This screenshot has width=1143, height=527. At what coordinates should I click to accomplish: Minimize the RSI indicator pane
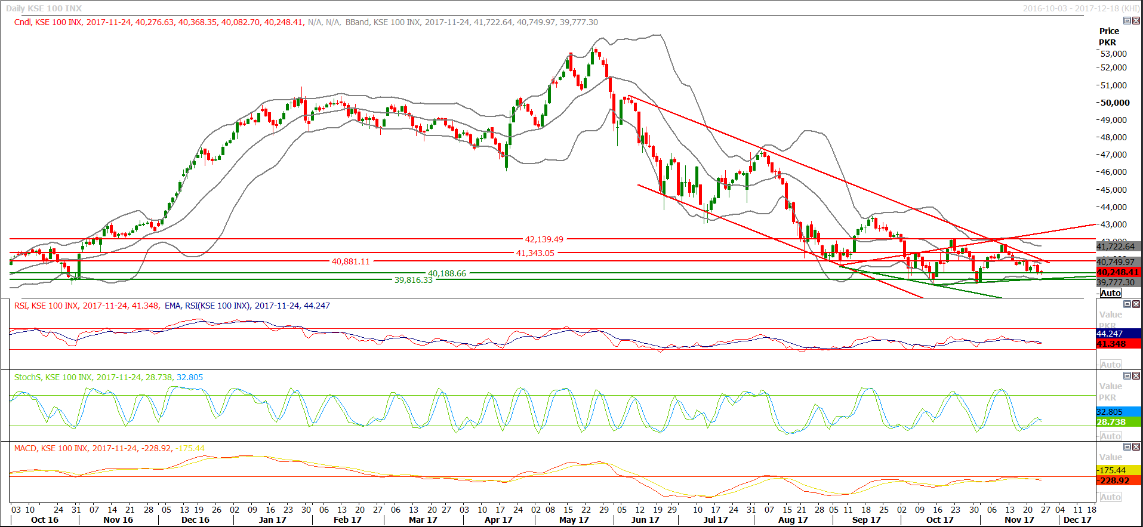pyautogui.click(x=1127, y=304)
